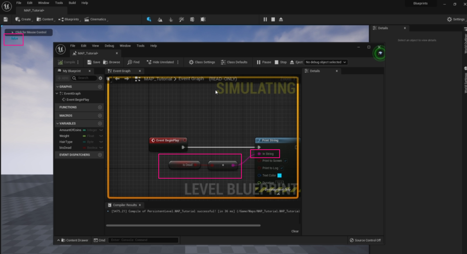
Task: Select the brush editing mode icon
Action: (x=203, y=19)
